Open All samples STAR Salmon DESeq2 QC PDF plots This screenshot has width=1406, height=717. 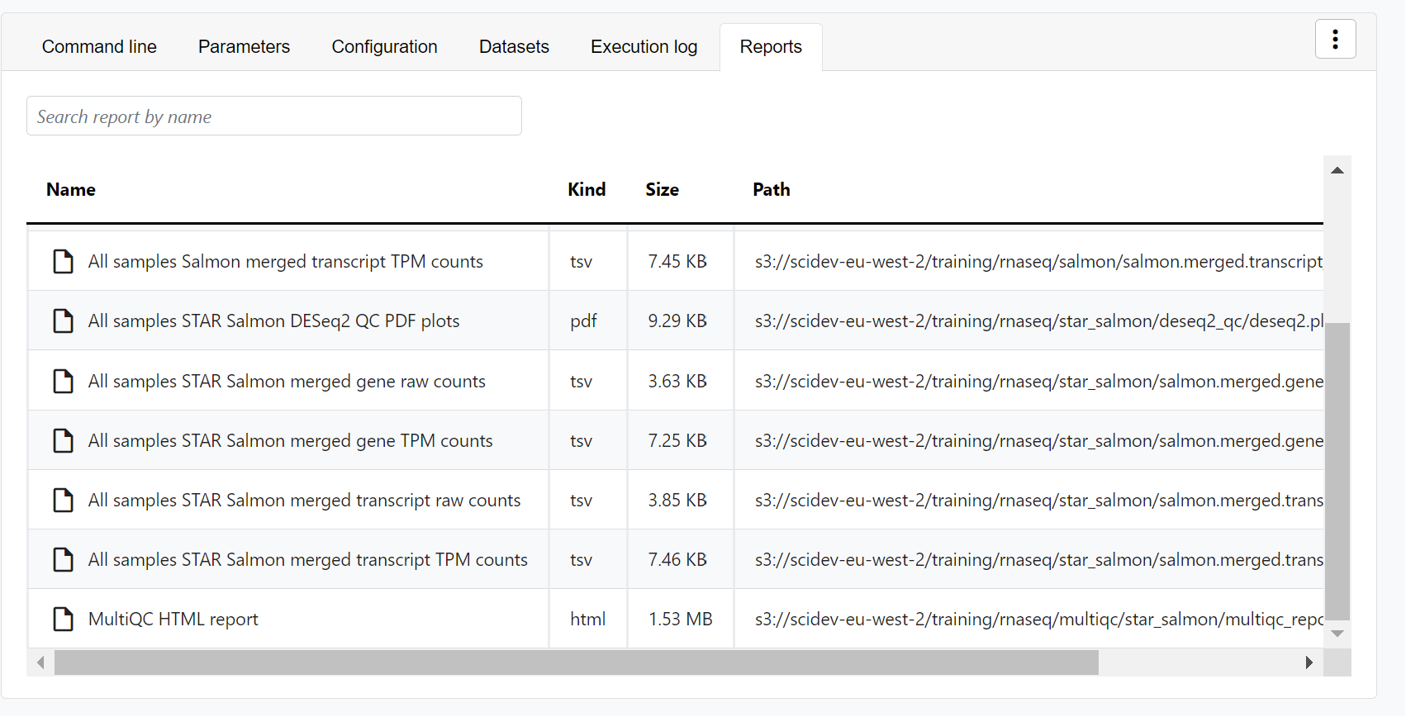point(273,321)
